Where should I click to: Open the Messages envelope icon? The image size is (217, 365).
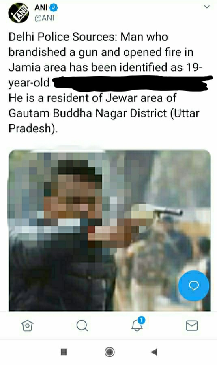(x=192, y=325)
